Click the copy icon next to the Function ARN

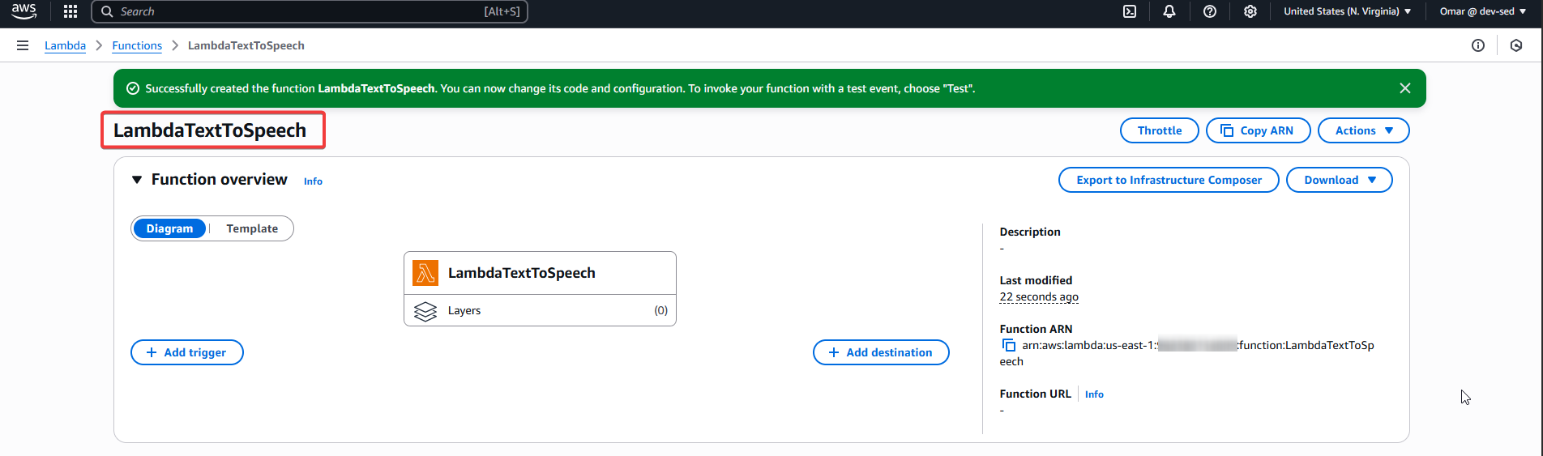(1009, 345)
